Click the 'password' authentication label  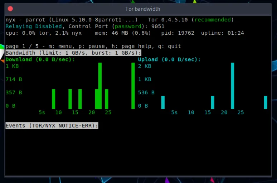(128, 26)
